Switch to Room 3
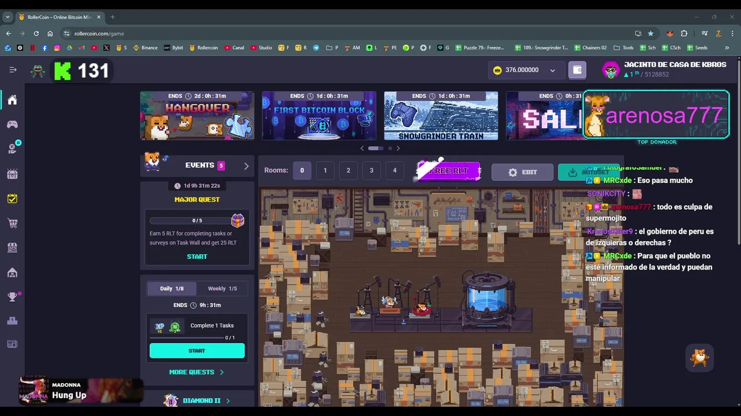 pos(371,170)
